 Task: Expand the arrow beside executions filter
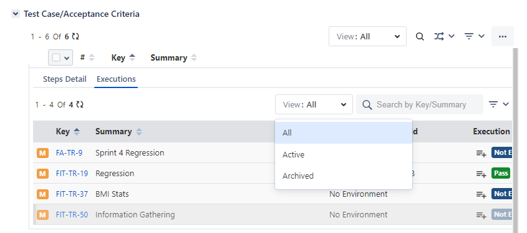(x=506, y=104)
